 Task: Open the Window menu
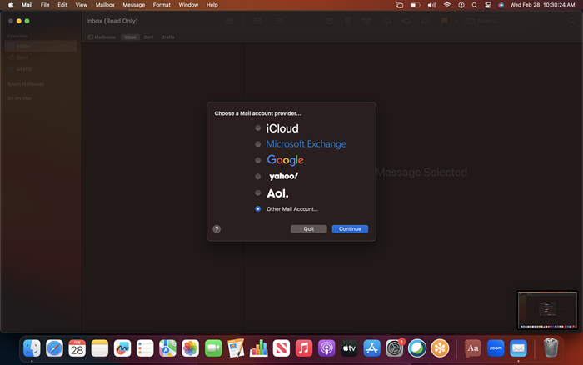[188, 5]
